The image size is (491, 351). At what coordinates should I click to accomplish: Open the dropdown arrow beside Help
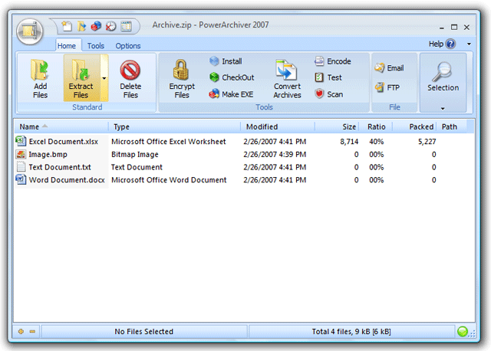469,44
